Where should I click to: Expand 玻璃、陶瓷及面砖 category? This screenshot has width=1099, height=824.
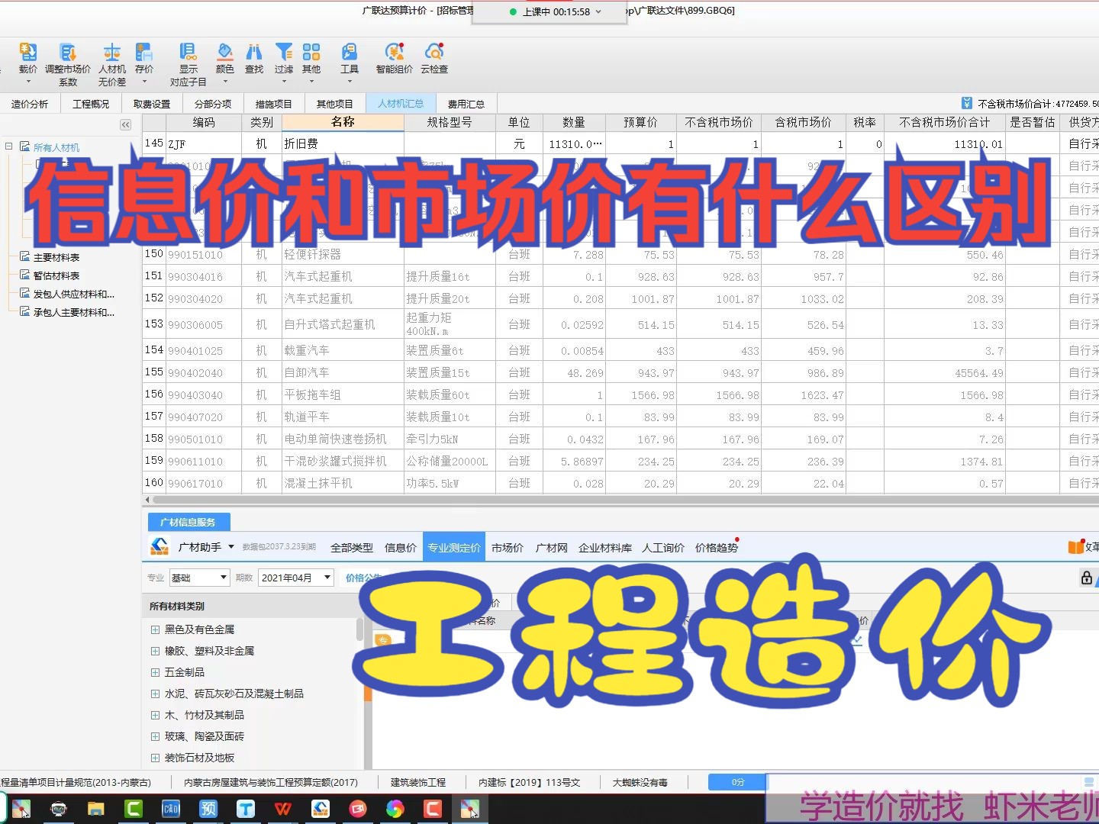coord(155,736)
